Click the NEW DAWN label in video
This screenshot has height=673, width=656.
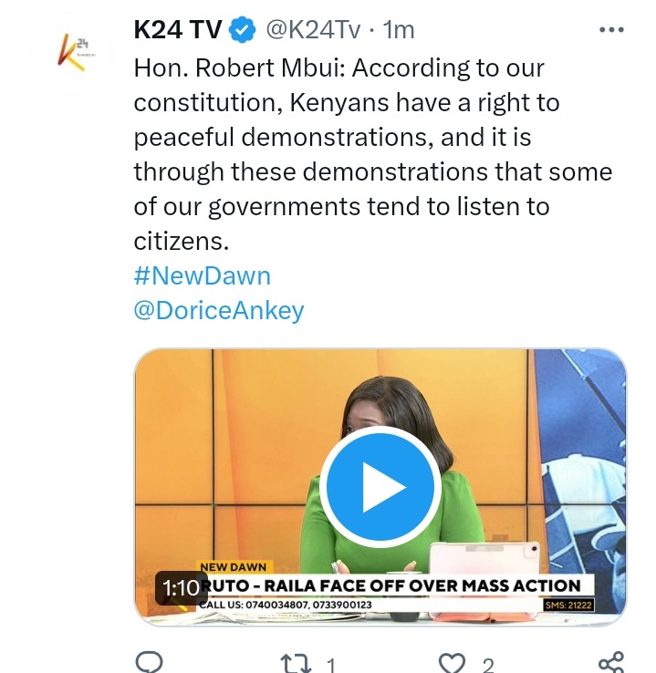click(234, 567)
